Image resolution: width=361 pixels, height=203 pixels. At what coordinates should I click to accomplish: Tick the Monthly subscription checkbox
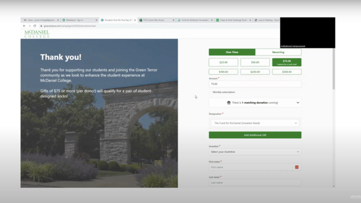pos(210,92)
